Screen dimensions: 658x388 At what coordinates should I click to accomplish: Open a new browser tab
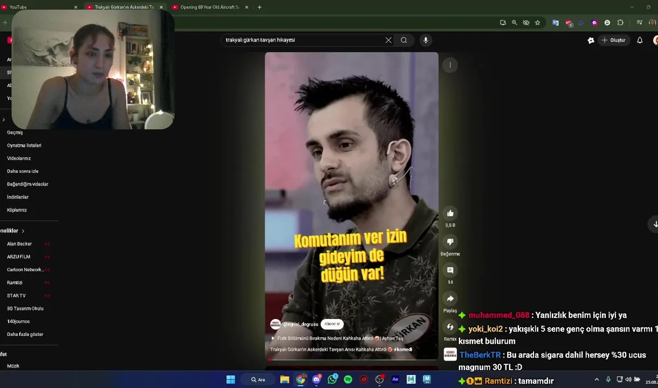tap(259, 7)
